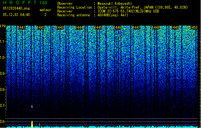Click the short thin yellow level bar
This screenshot has width=201, height=128.
[40, 125]
